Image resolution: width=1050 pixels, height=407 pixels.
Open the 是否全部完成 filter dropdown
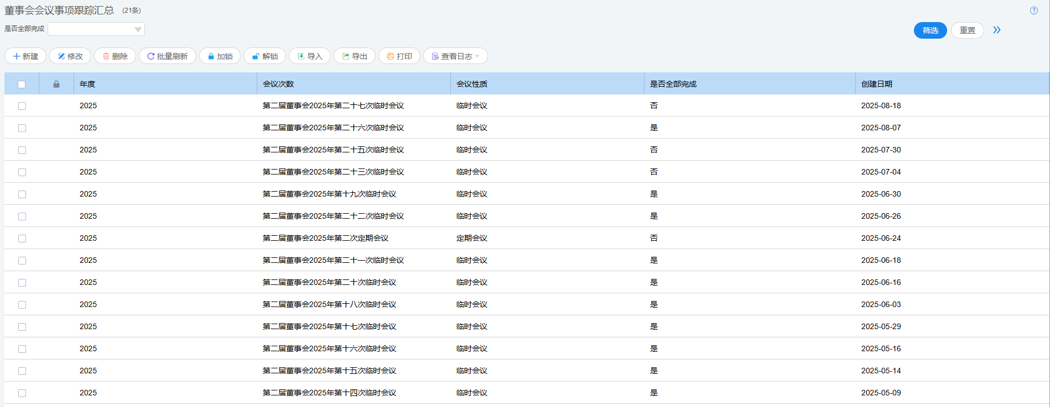point(96,29)
